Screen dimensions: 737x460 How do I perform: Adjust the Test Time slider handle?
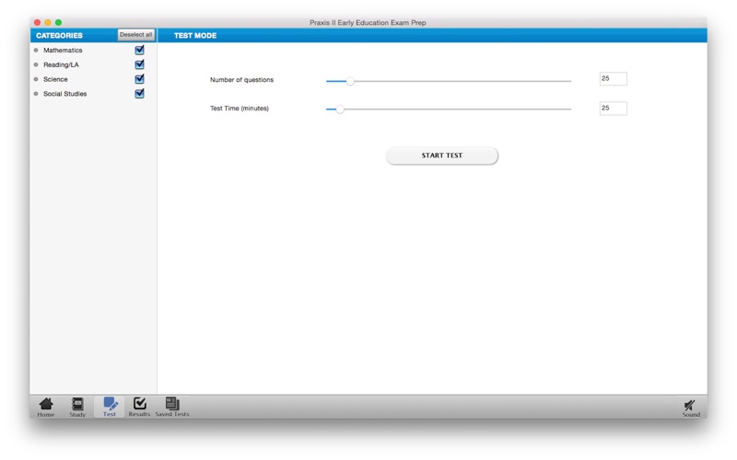click(x=340, y=109)
